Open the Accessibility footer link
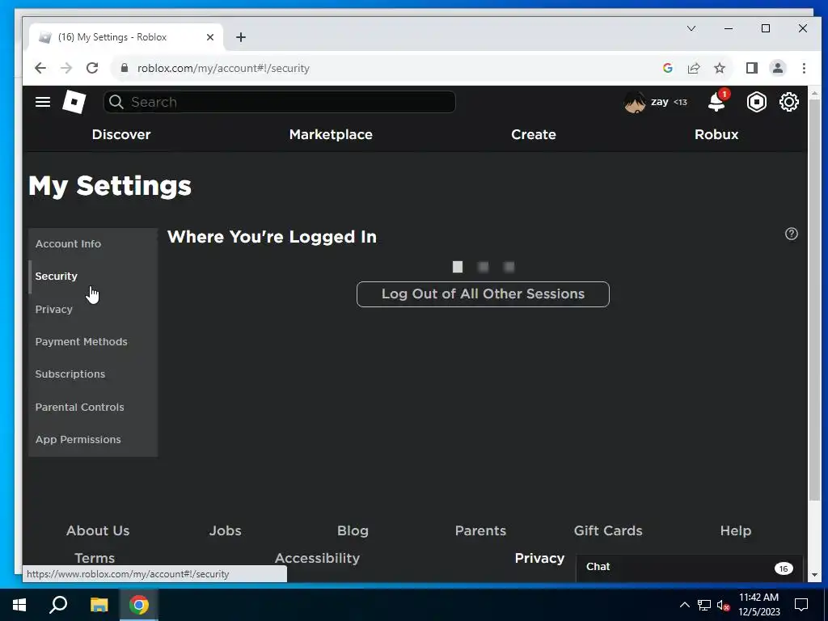This screenshot has width=828, height=621. point(317,558)
